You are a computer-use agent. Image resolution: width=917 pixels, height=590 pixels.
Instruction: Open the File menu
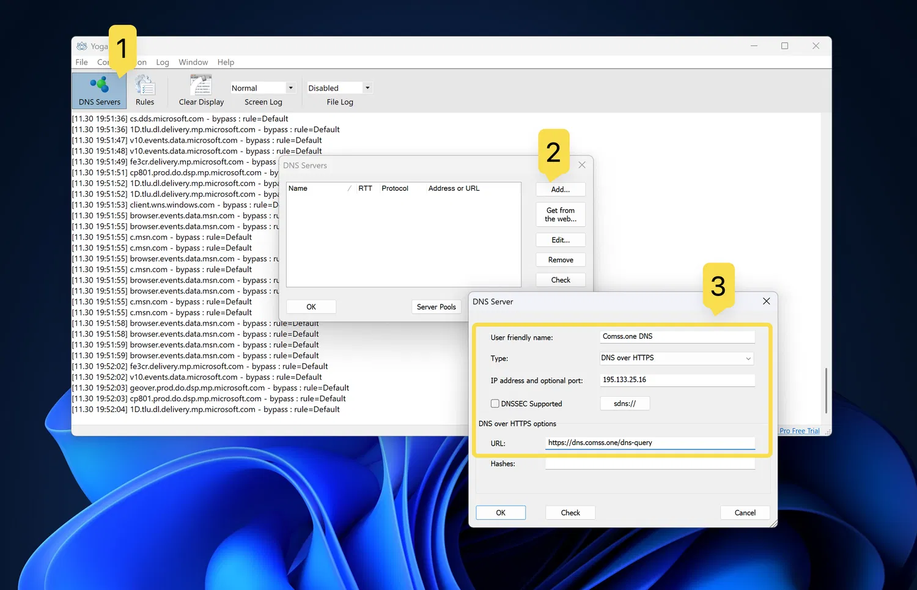[81, 62]
